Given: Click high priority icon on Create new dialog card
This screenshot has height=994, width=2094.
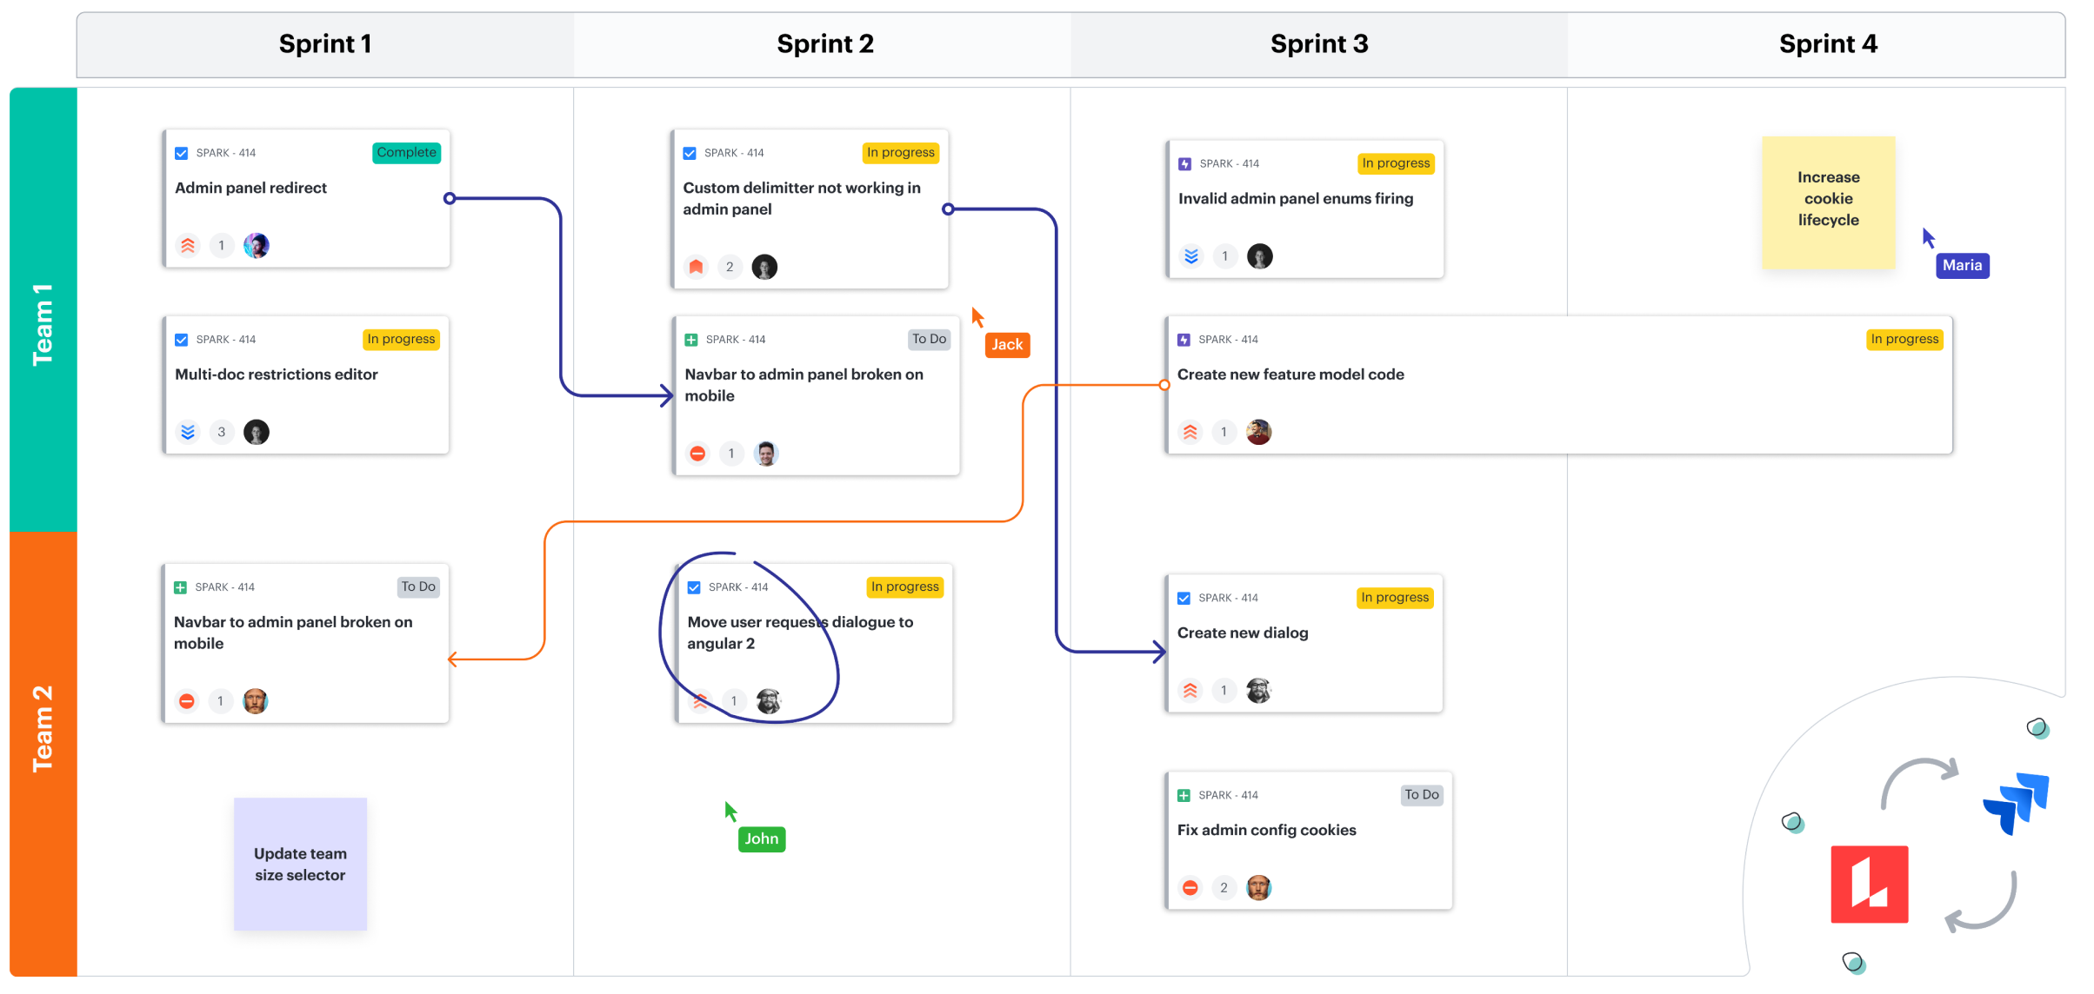Looking at the screenshot, I should pos(1190,691).
